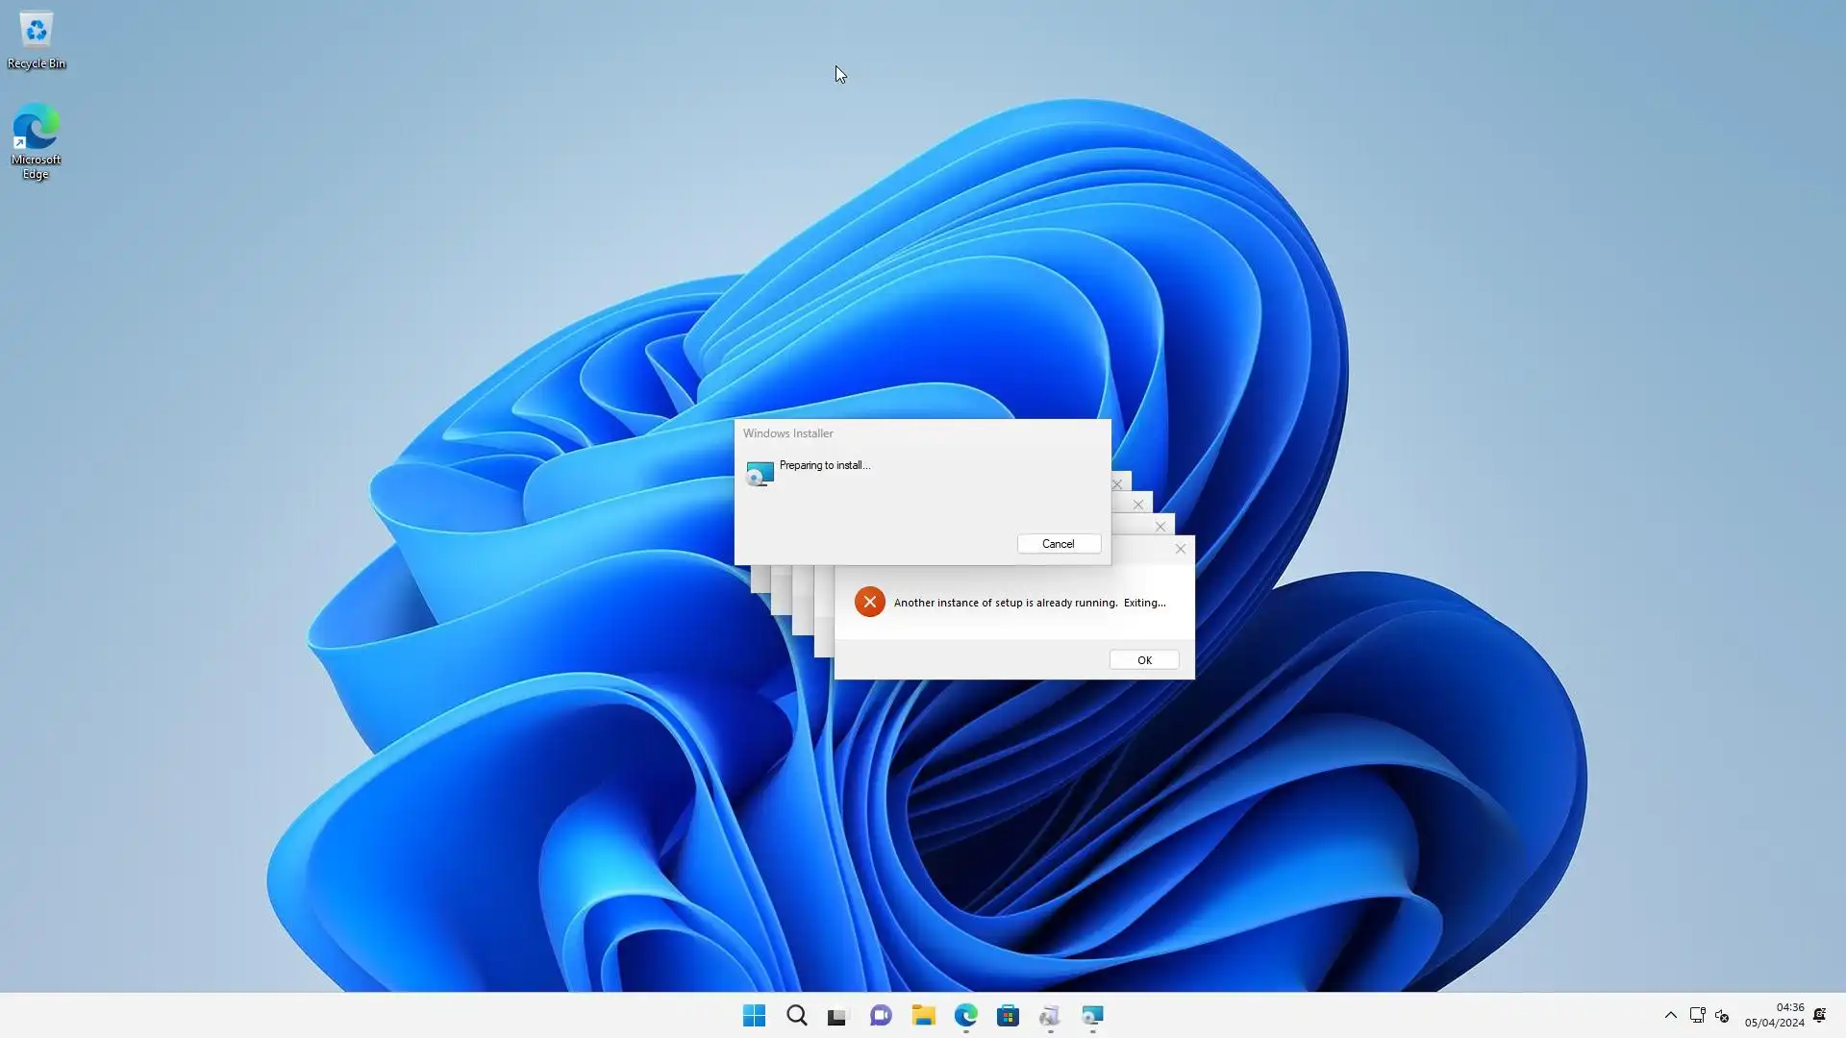Screen dimensions: 1846x1038
Task: Open network status in system tray
Action: point(1697,1016)
